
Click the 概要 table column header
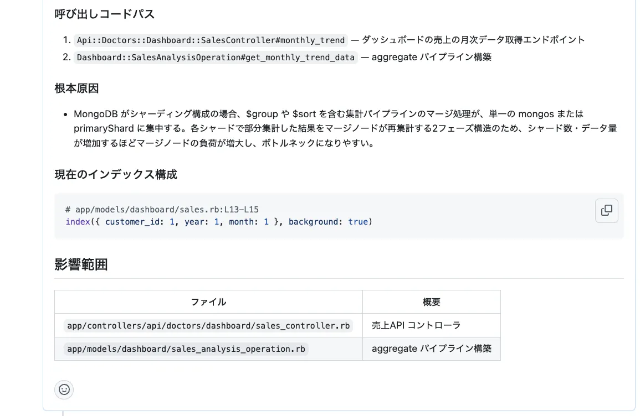coord(431,302)
